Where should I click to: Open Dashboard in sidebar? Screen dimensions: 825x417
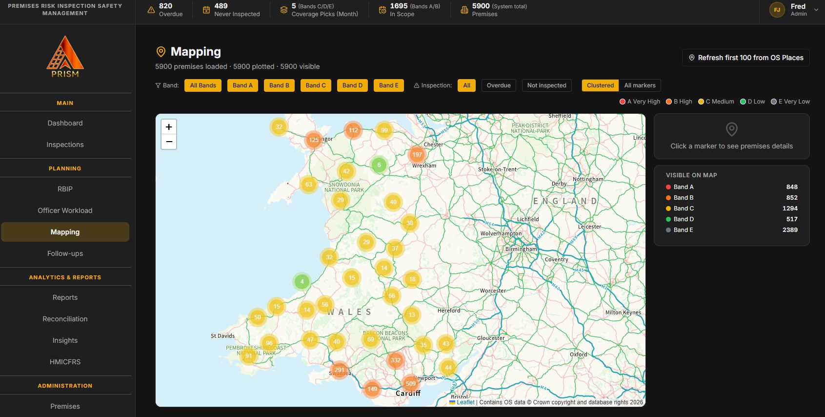pyautogui.click(x=65, y=123)
